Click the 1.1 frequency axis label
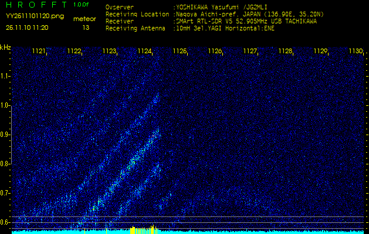The image size is (369, 234). [x=5, y=76]
